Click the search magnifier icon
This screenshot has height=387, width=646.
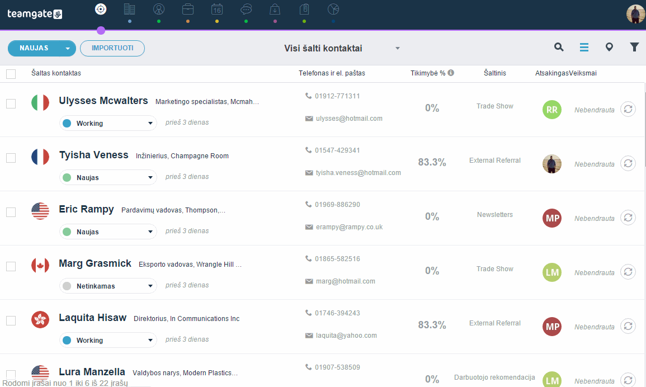[x=559, y=47]
